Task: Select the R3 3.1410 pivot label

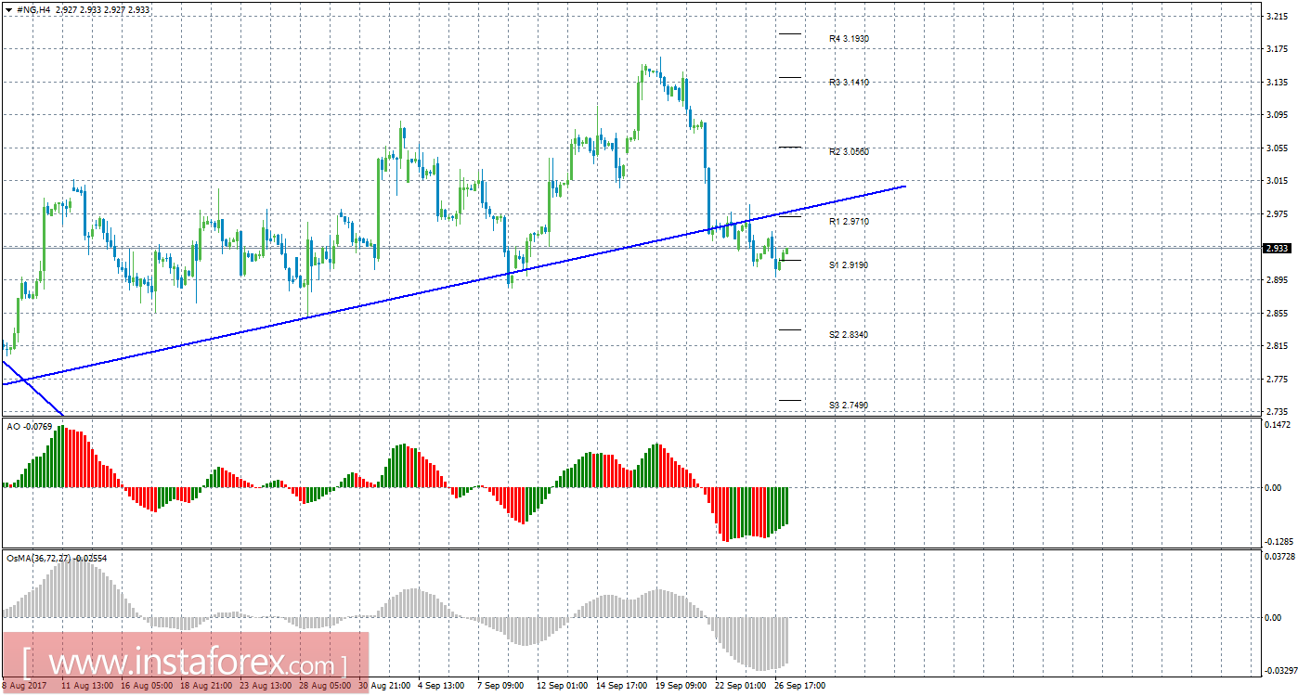Action: (x=849, y=83)
